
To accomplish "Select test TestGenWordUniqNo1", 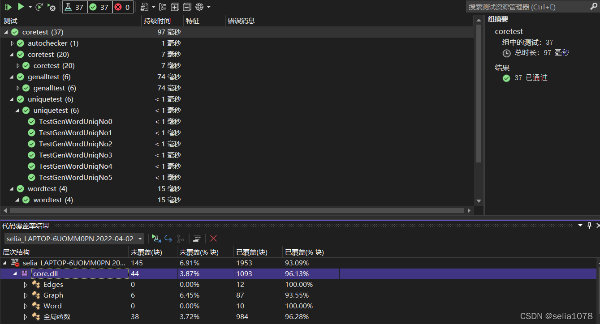I will [237, 133].
